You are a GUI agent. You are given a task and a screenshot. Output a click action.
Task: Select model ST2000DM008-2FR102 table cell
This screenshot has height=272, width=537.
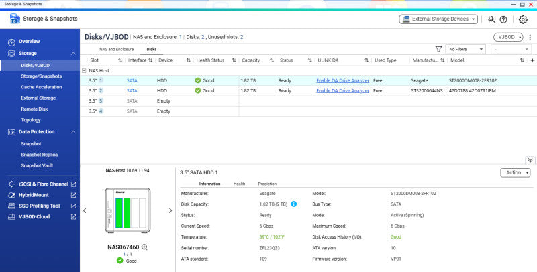coord(473,80)
